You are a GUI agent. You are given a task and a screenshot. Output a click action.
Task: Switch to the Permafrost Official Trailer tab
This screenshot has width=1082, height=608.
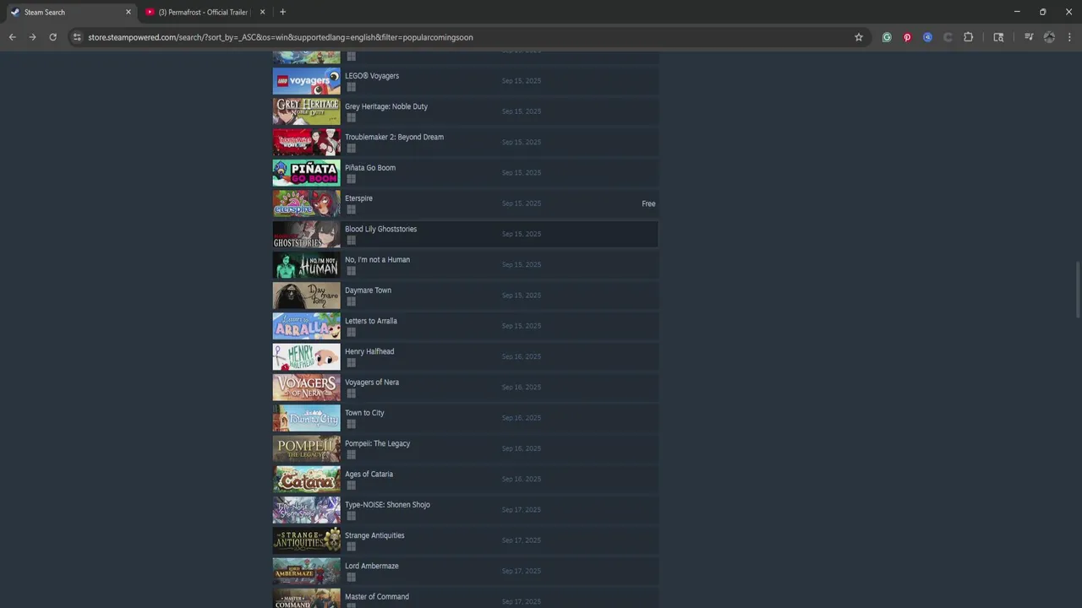205,12
